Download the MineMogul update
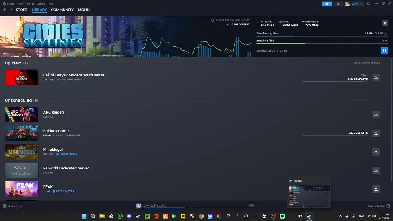The height and width of the screenshot is (221, 393). click(x=376, y=152)
